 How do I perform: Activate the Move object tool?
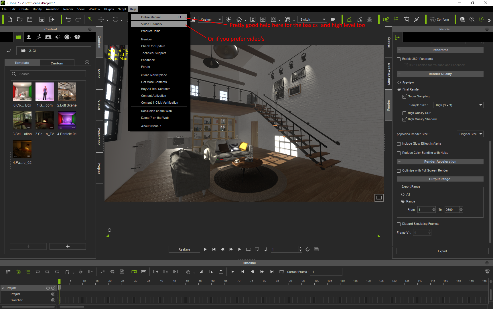pos(101,19)
